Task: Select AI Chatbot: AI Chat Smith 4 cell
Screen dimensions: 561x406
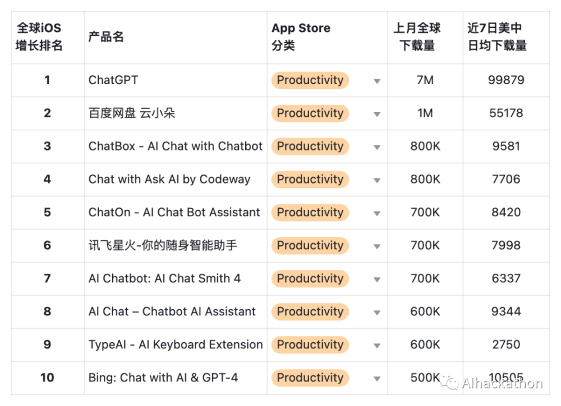Action: (x=175, y=279)
